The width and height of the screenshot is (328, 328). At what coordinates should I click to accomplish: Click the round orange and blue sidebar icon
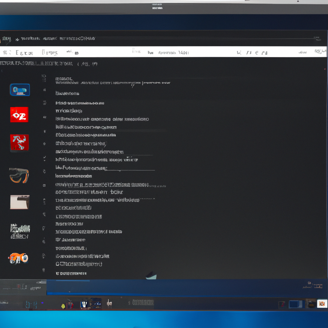(19, 258)
